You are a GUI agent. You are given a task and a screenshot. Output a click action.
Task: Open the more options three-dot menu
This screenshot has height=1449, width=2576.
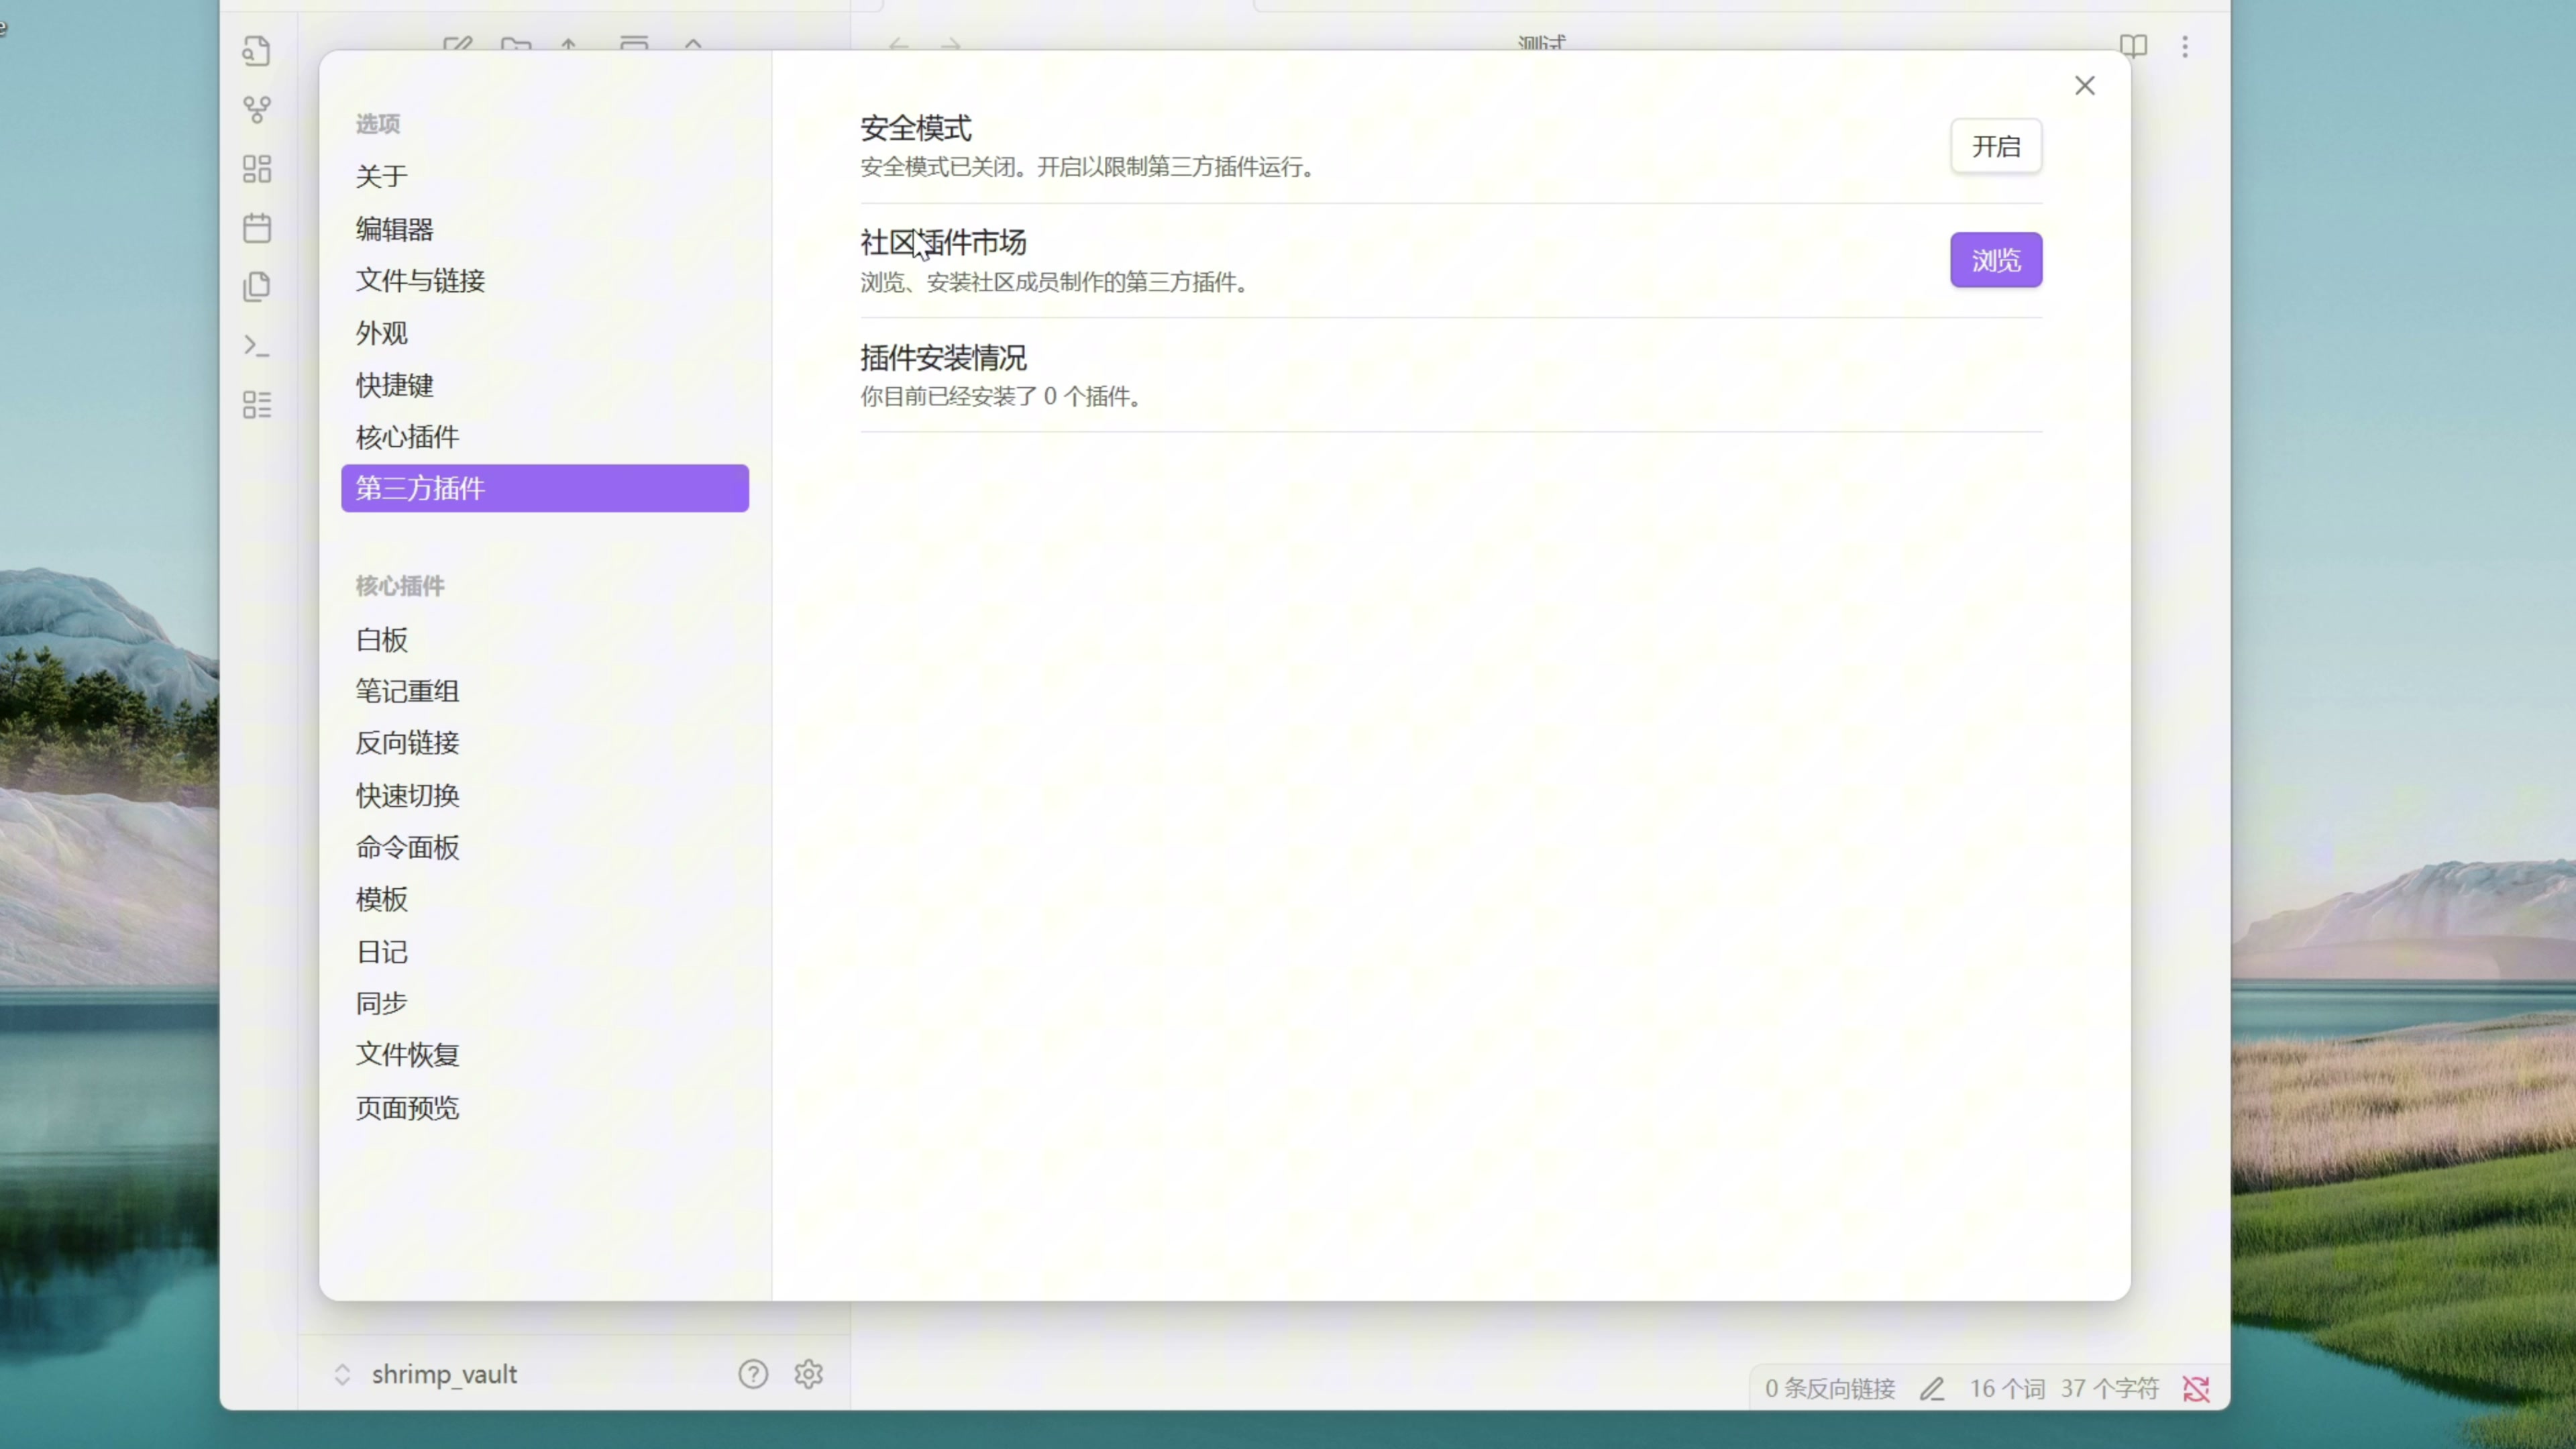click(x=2185, y=46)
